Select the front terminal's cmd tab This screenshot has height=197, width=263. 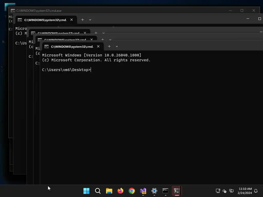pos(73,47)
